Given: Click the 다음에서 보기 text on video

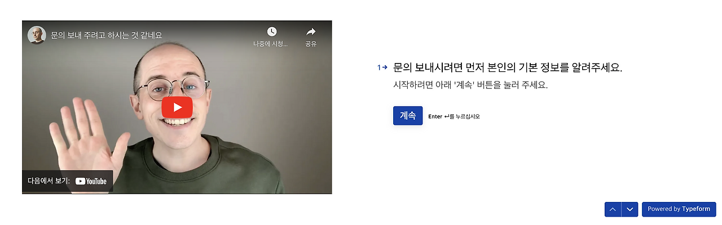Looking at the screenshot, I should tap(49, 181).
